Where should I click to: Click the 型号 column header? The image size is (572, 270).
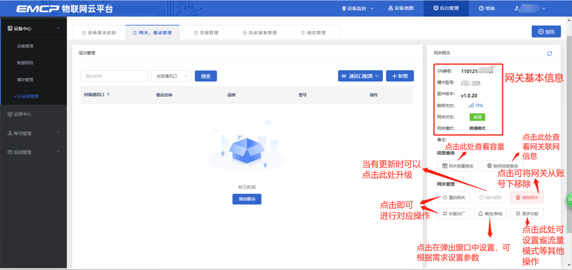[302, 95]
